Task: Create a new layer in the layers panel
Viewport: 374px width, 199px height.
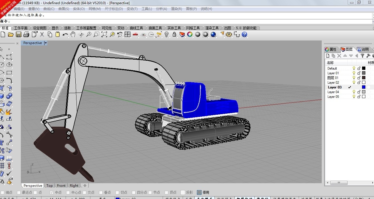Action: pyautogui.click(x=328, y=56)
